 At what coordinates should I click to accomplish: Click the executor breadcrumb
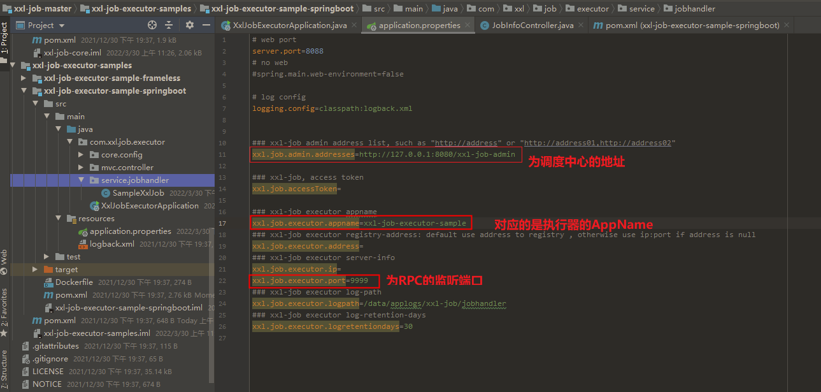click(587, 8)
